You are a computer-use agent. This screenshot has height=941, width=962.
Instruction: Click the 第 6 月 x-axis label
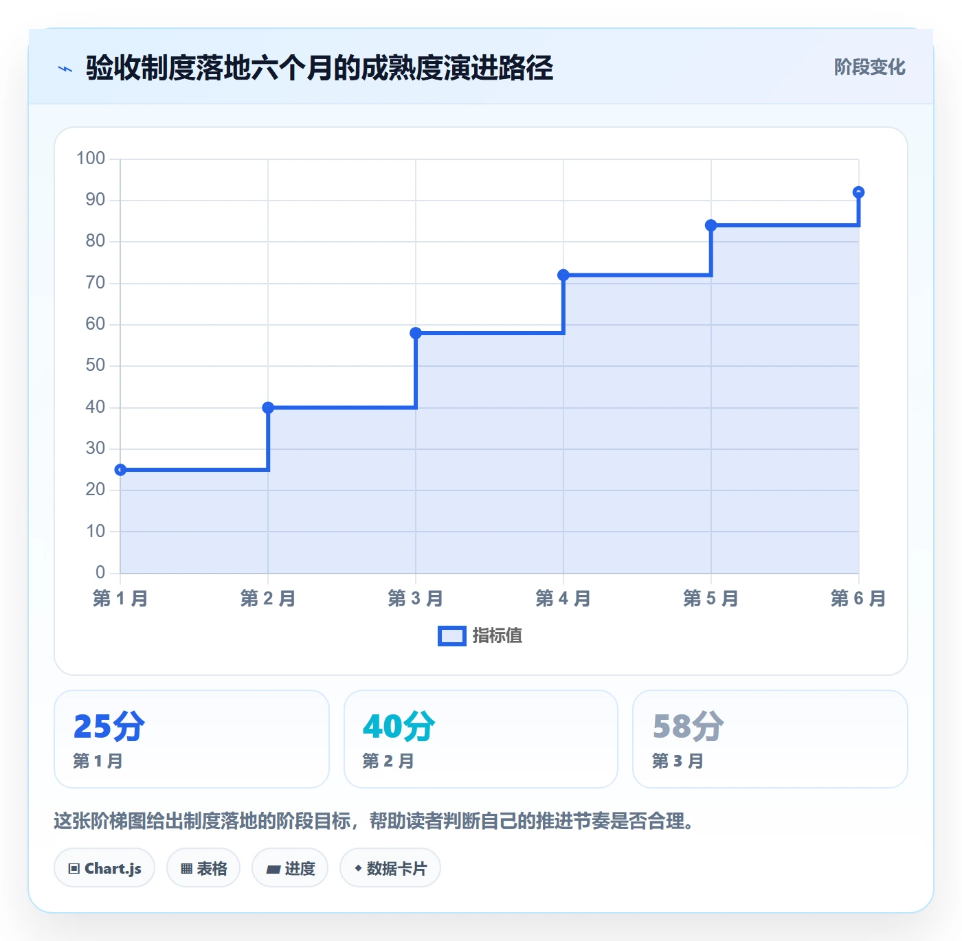(858, 598)
